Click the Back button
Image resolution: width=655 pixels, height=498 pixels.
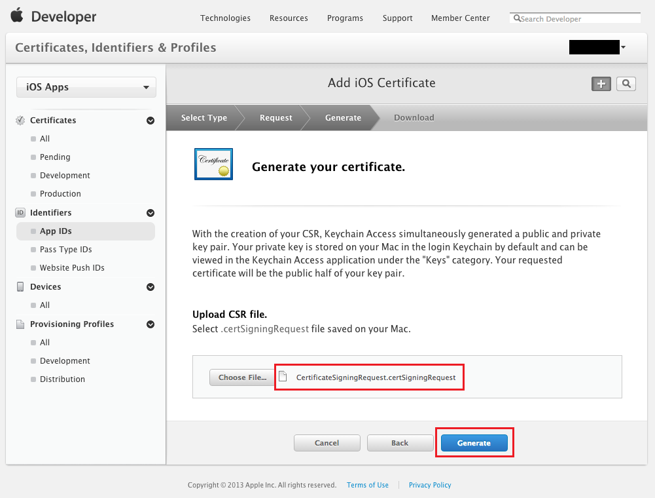click(400, 443)
